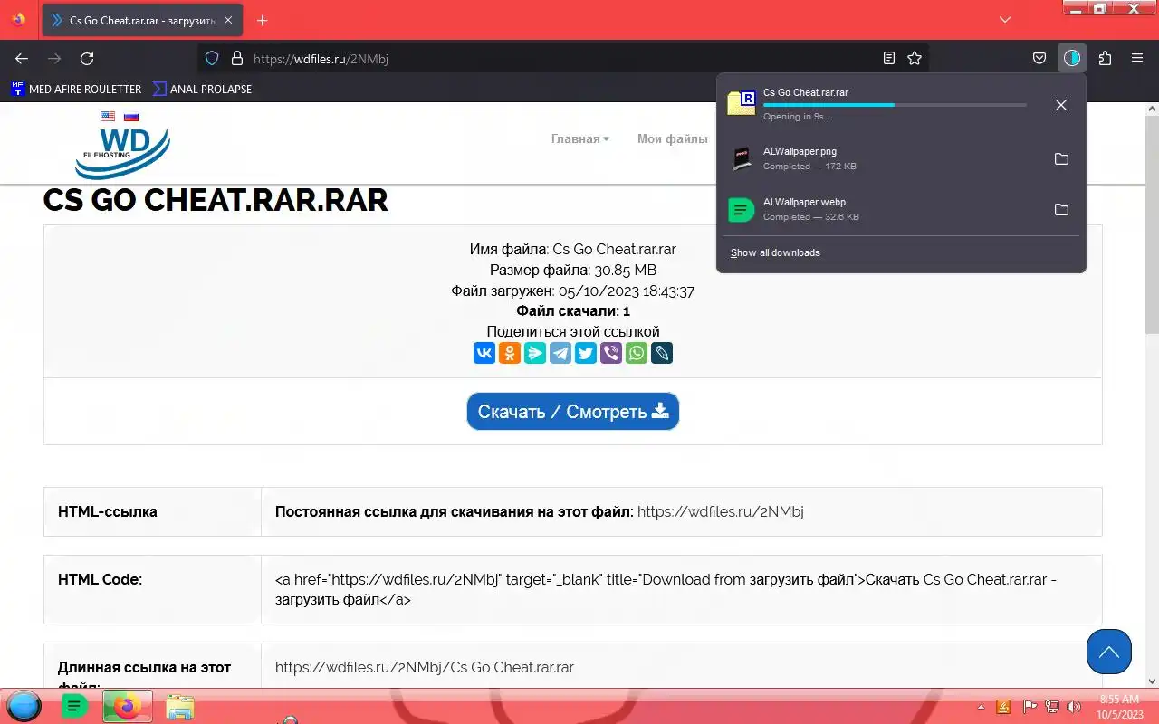Open Мои файлы navigation link

[673, 138]
